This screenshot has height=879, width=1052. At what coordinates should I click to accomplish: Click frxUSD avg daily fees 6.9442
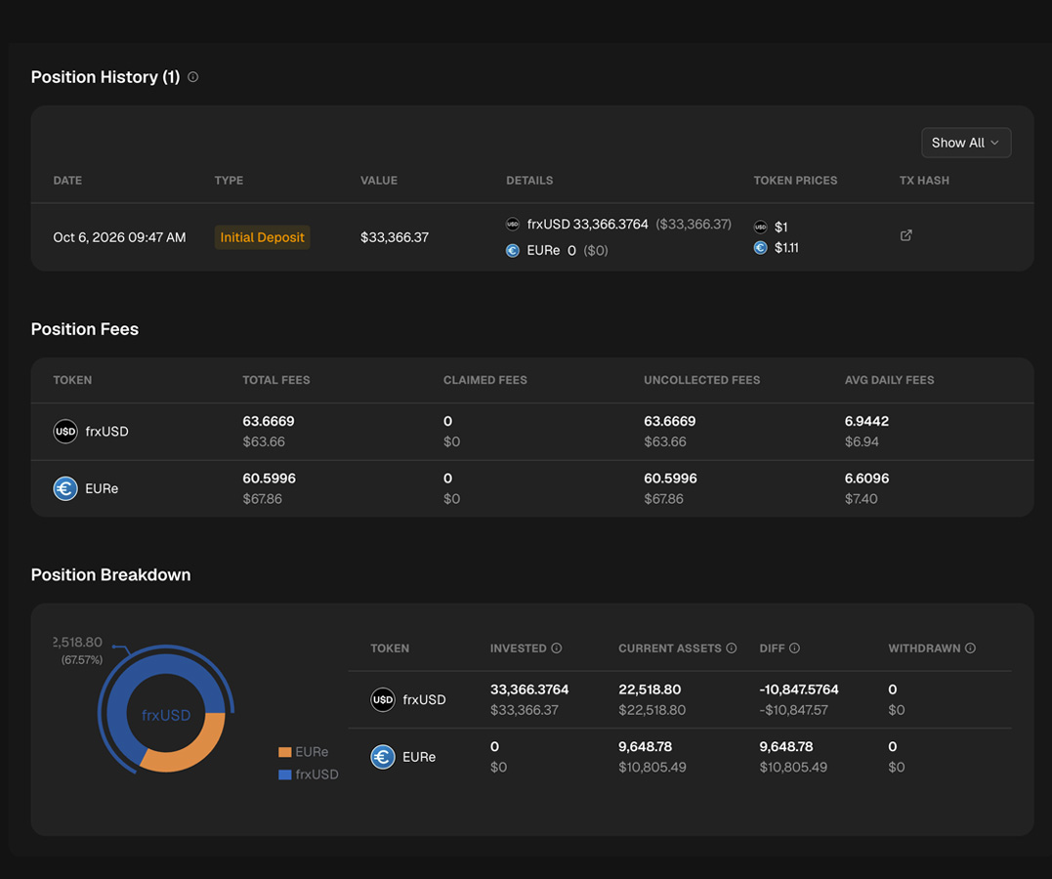(x=866, y=421)
